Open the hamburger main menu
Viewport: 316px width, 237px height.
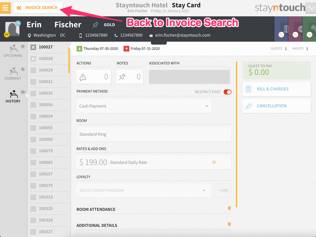(5, 8)
